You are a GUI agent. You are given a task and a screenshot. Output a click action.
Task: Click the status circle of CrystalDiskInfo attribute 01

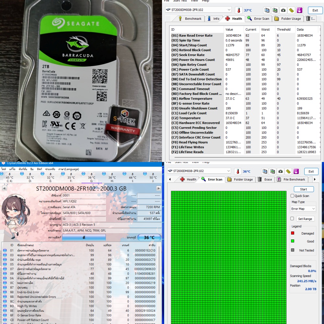pos(5,250)
